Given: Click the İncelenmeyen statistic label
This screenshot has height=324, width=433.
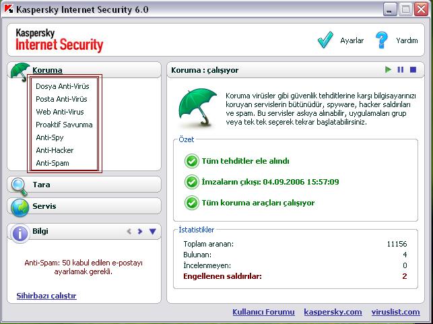Looking at the screenshot, I should [x=207, y=265].
